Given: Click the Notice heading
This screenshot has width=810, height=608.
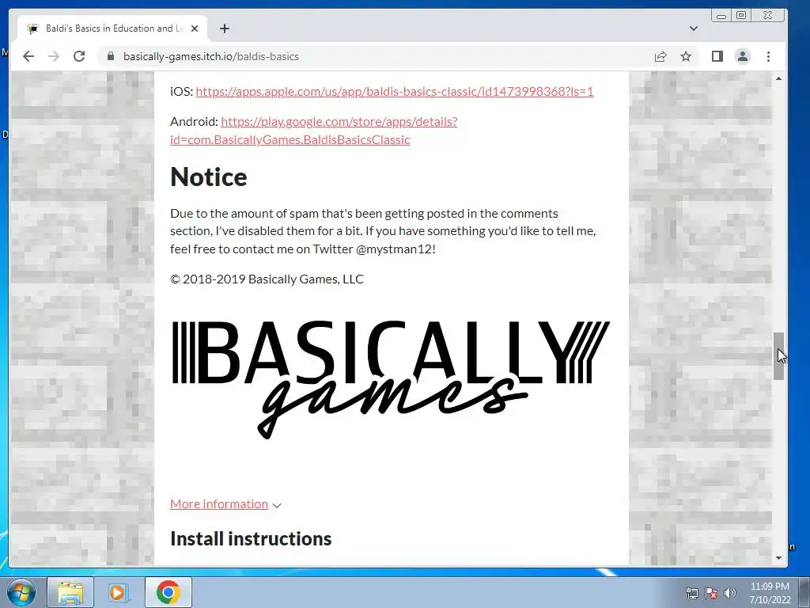Looking at the screenshot, I should click(x=209, y=177).
